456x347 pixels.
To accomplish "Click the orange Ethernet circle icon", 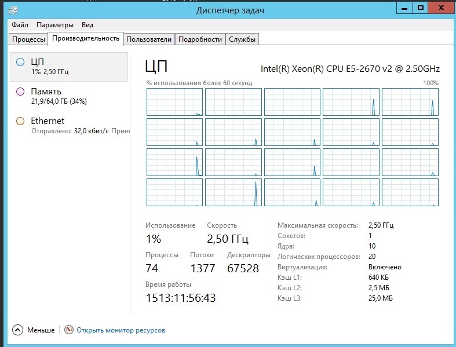I will tap(20, 121).
